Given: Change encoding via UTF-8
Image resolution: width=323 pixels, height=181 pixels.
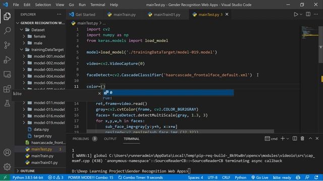Looking at the screenshot, I should tap(212, 177).
